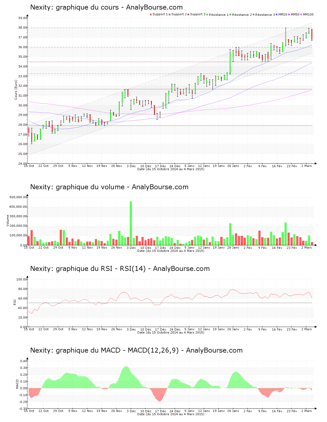
Task: Click the date caption under MACD chart
Action: pos(171,414)
